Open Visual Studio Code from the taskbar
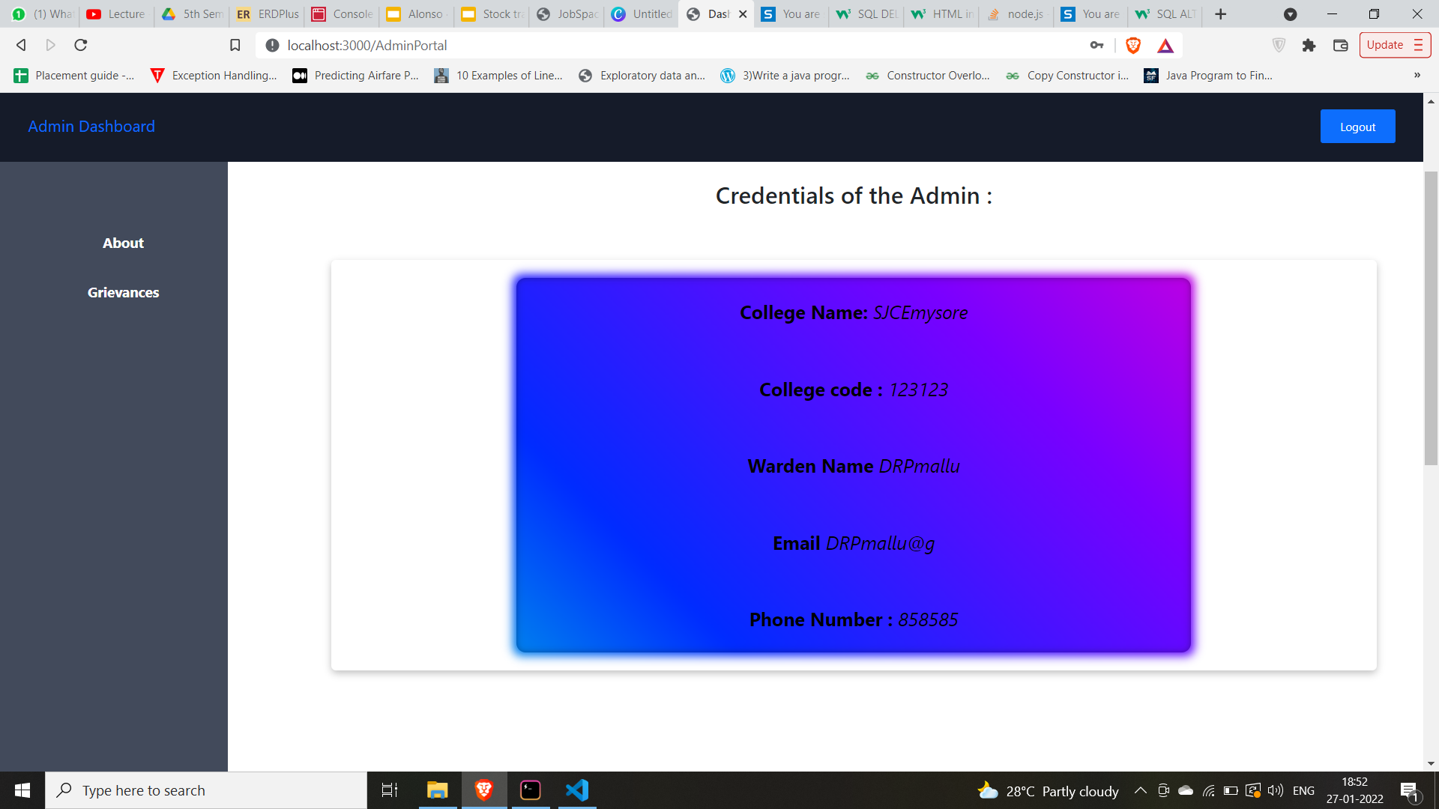 (x=577, y=790)
